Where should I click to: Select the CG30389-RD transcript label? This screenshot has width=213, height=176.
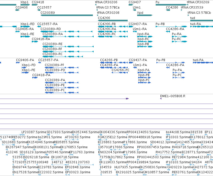pyautogui.click(x=51, y=29)
